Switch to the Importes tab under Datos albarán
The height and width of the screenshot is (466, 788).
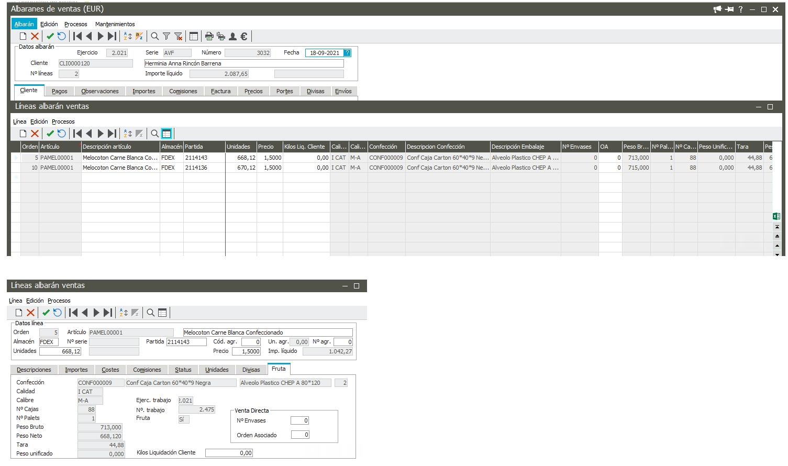(x=143, y=91)
